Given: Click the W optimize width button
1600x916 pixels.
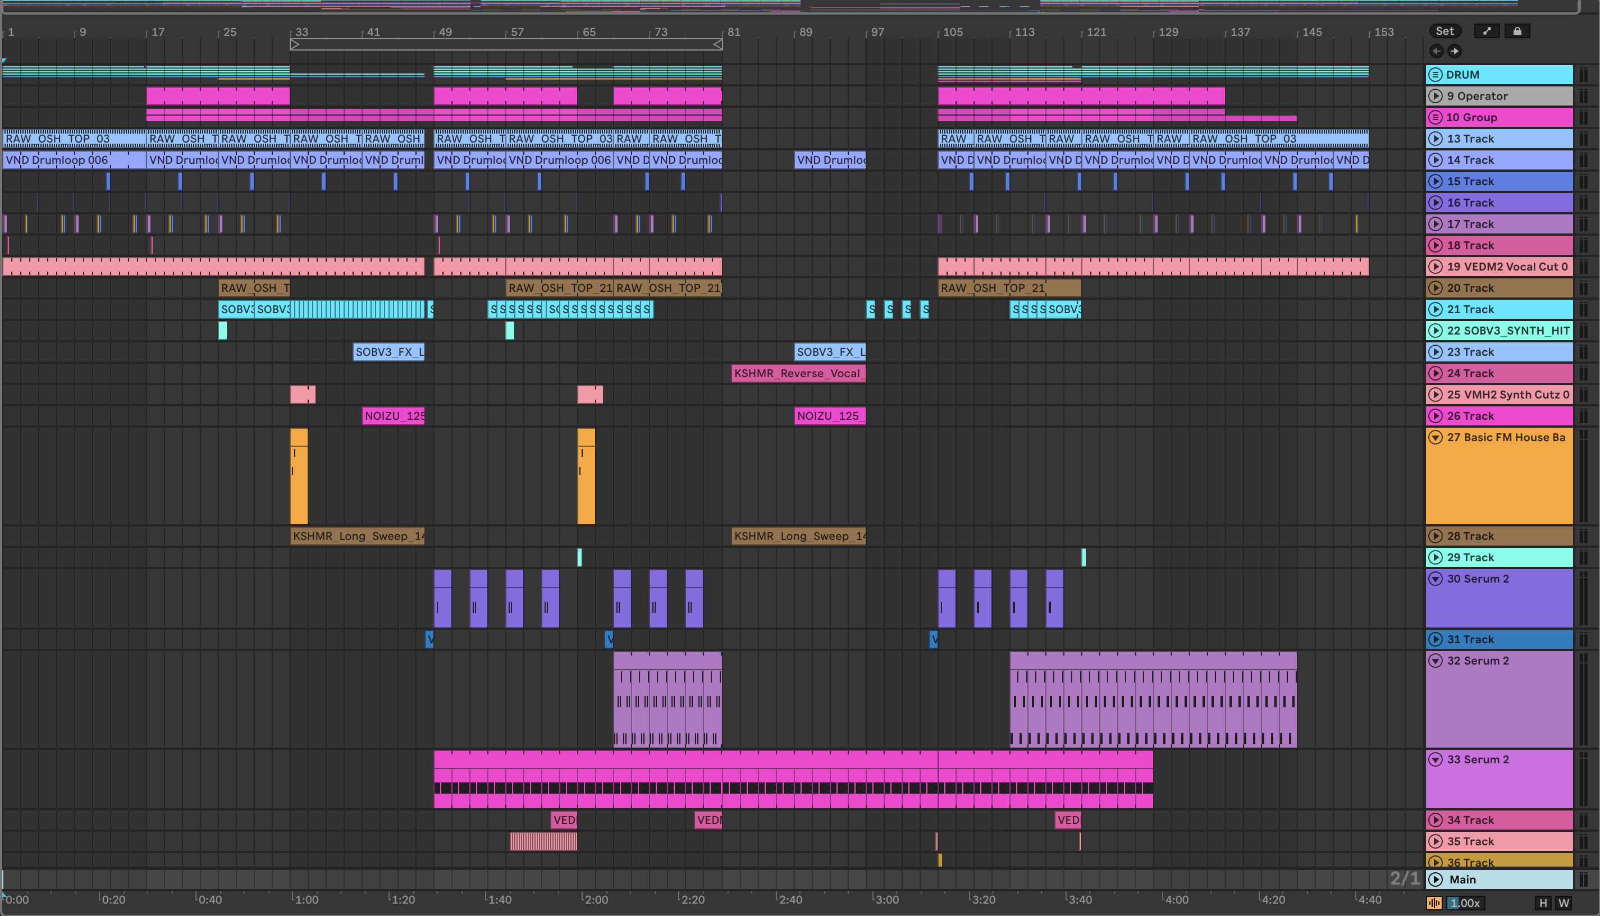Looking at the screenshot, I should [x=1564, y=904].
